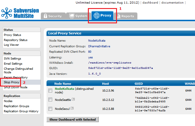Switch to the System tab
The height and width of the screenshot is (126, 195).
click(x=79, y=16)
